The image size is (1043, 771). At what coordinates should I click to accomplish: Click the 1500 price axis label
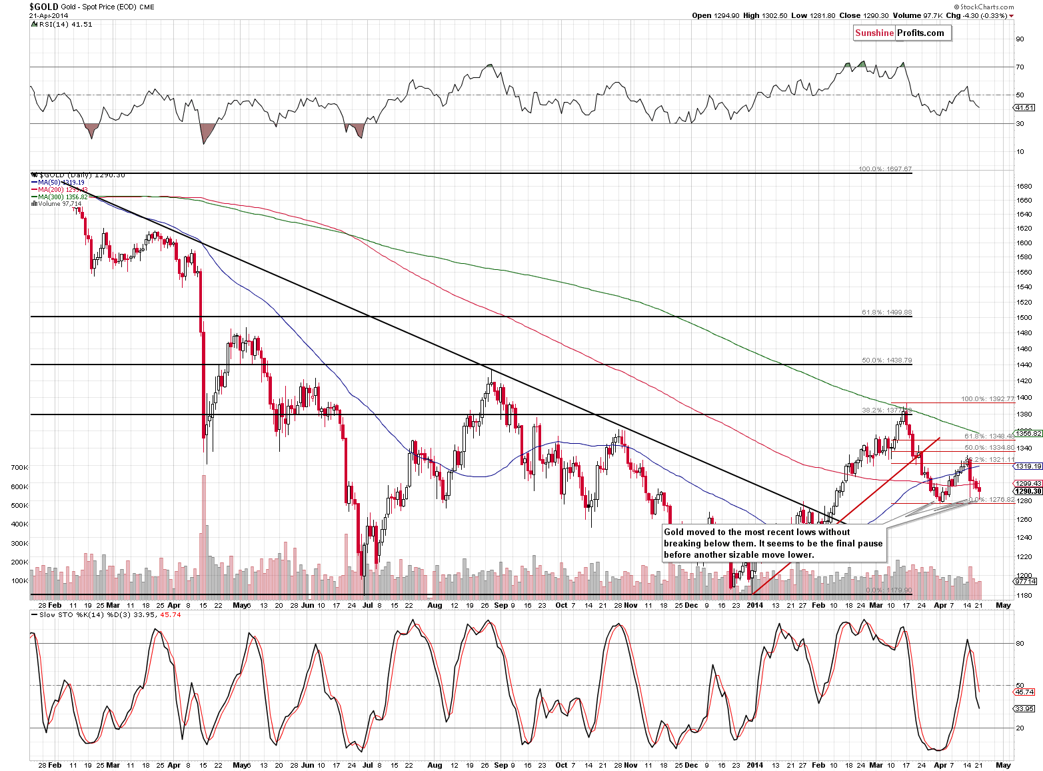[x=1024, y=317]
